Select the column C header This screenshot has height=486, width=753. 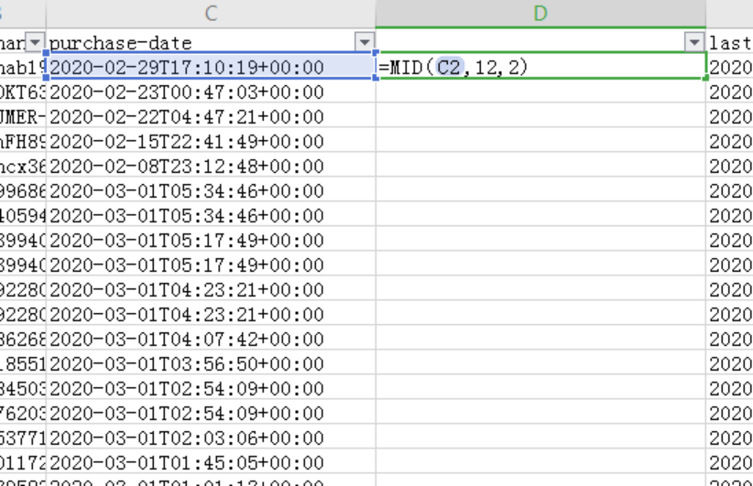211,13
